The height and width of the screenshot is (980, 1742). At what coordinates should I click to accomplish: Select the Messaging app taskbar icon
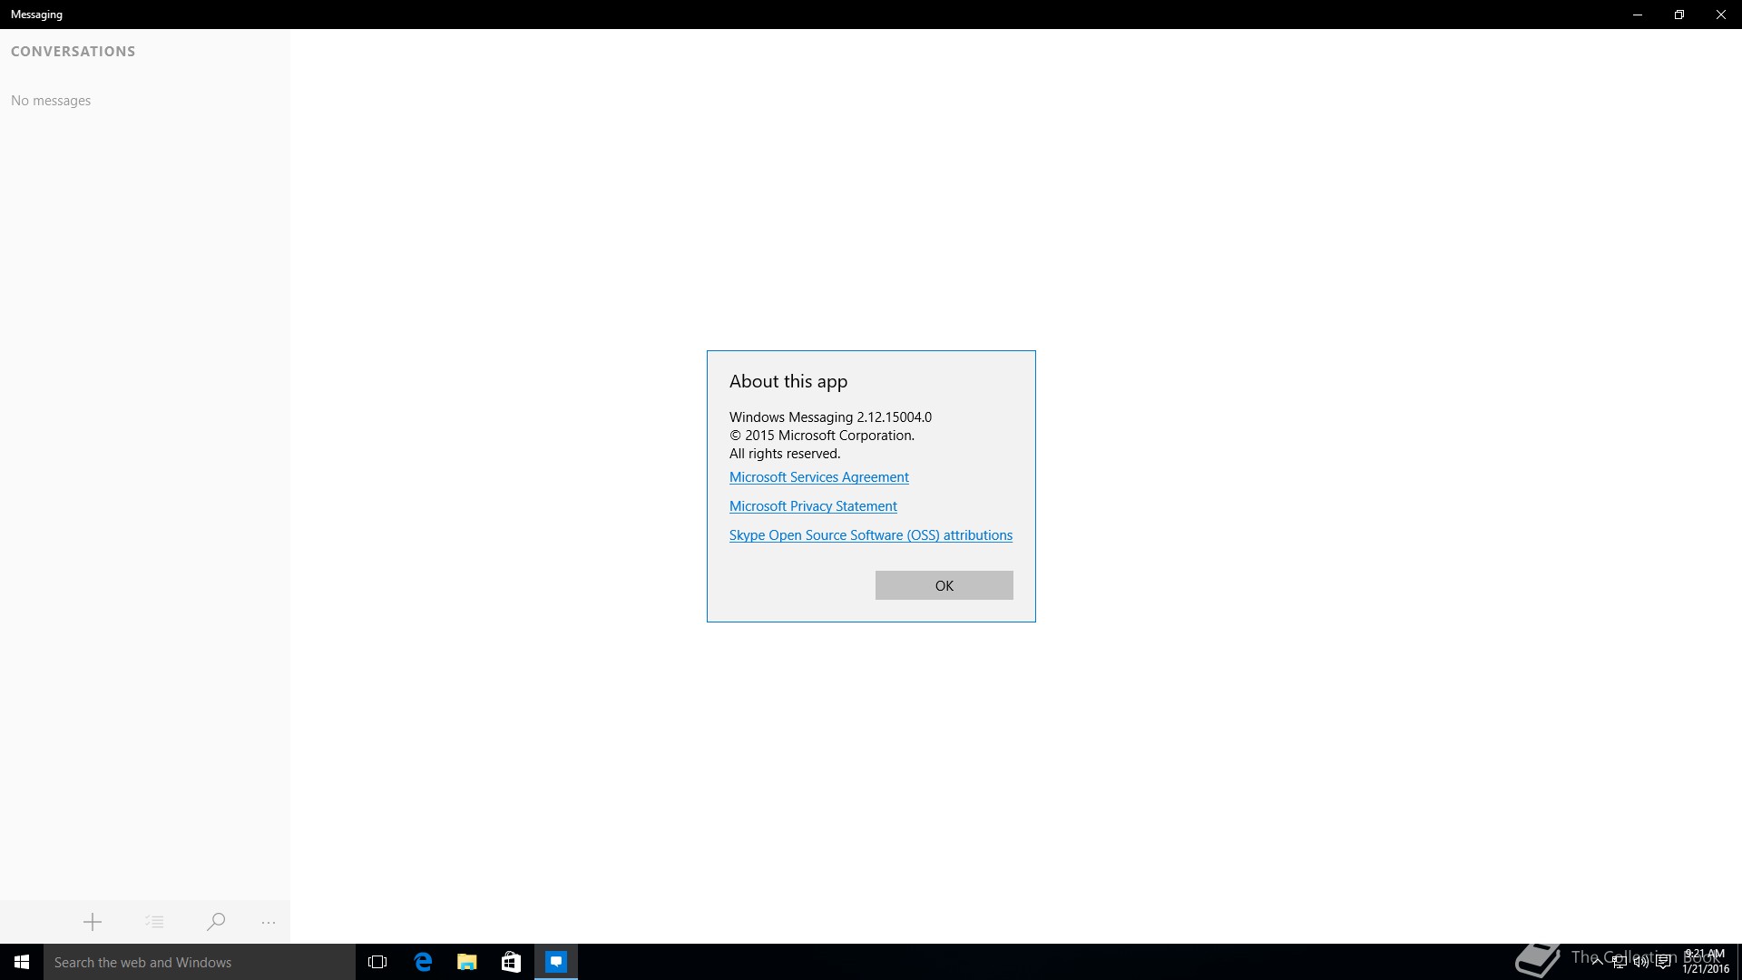555,962
